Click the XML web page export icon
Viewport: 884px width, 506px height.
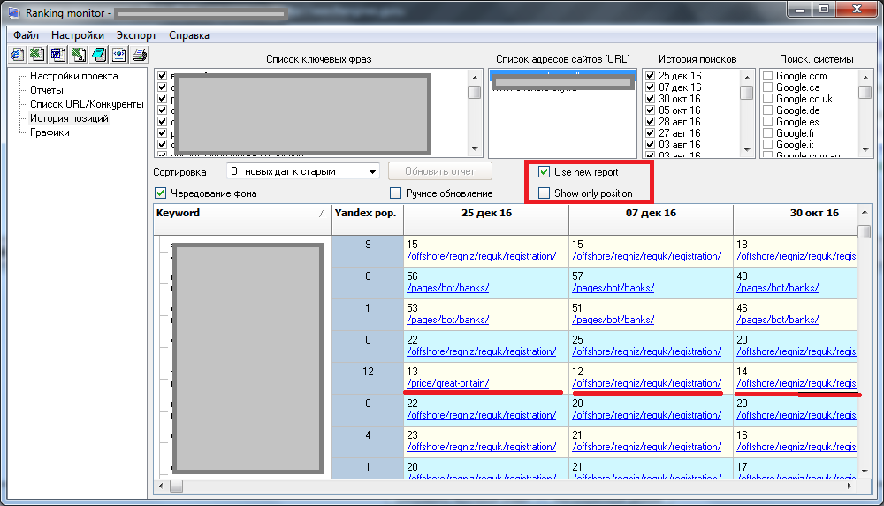point(119,55)
